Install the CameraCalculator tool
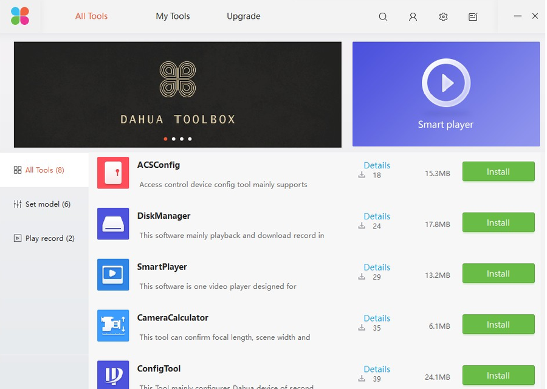This screenshot has height=389, width=547. pos(498,324)
